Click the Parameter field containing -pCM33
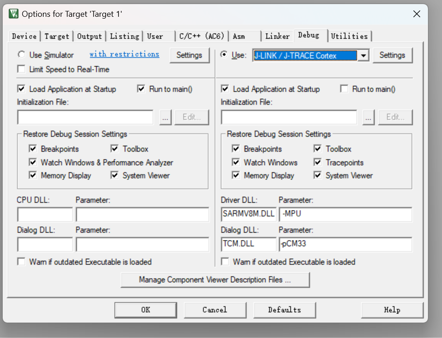The image size is (442, 338). pos(346,244)
